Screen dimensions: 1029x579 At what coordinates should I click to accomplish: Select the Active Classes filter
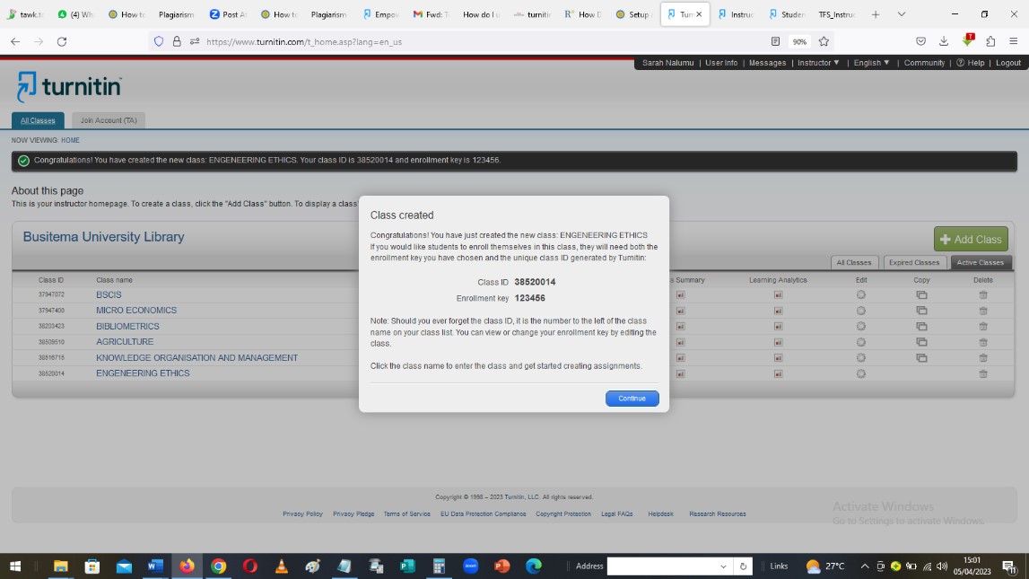[x=980, y=263]
